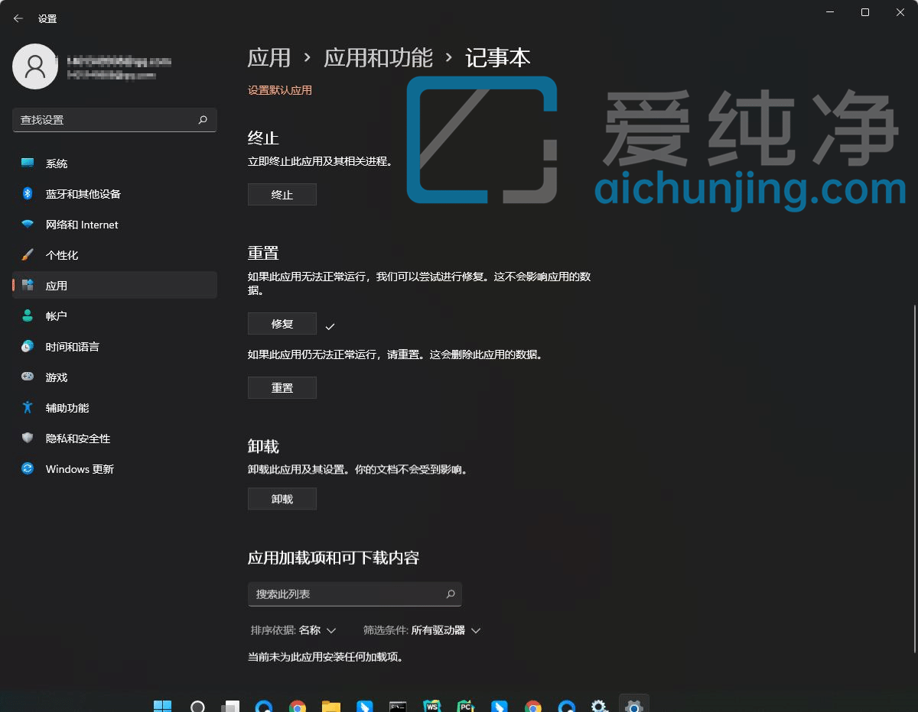This screenshot has width=918, height=712.
Task: Open Windows 更新 settings
Action: (79, 468)
